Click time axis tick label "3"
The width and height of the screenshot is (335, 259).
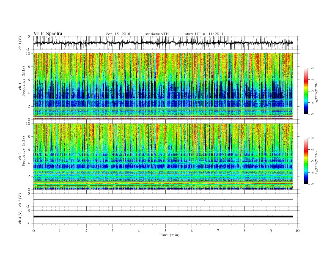tap(113, 231)
